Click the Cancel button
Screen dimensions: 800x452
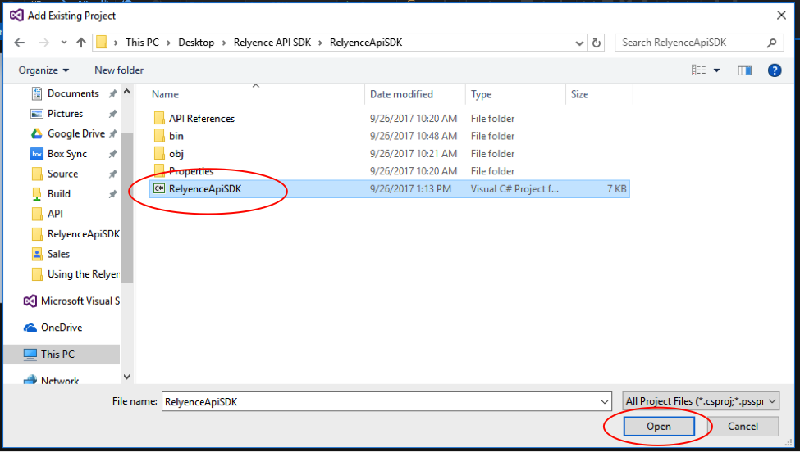[x=743, y=427]
